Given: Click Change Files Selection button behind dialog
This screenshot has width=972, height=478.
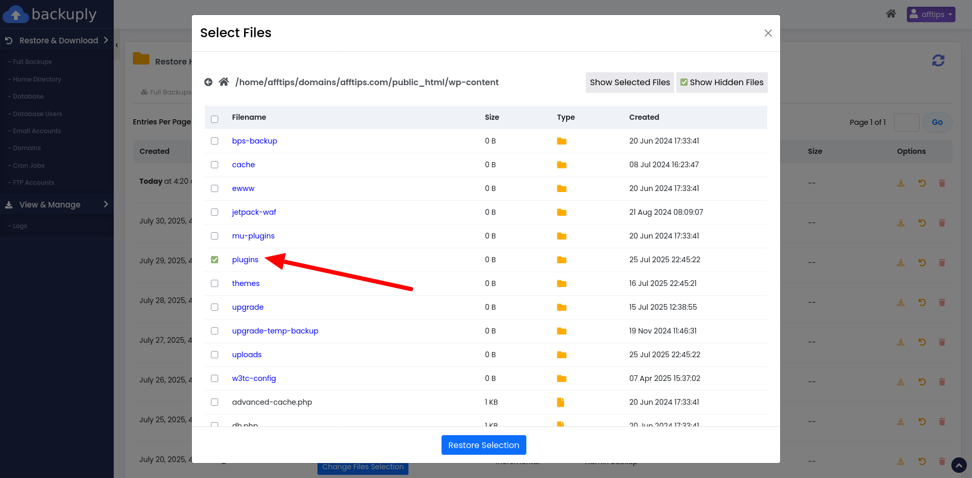Looking at the screenshot, I should [363, 468].
